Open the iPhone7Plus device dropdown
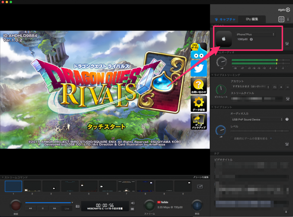The height and width of the screenshot is (217, 293). coord(256,34)
